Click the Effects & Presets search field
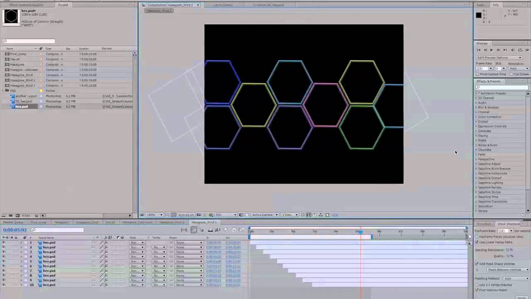 [502, 88]
